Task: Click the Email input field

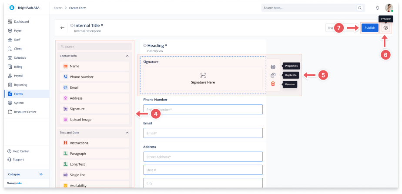Action: click(x=203, y=133)
